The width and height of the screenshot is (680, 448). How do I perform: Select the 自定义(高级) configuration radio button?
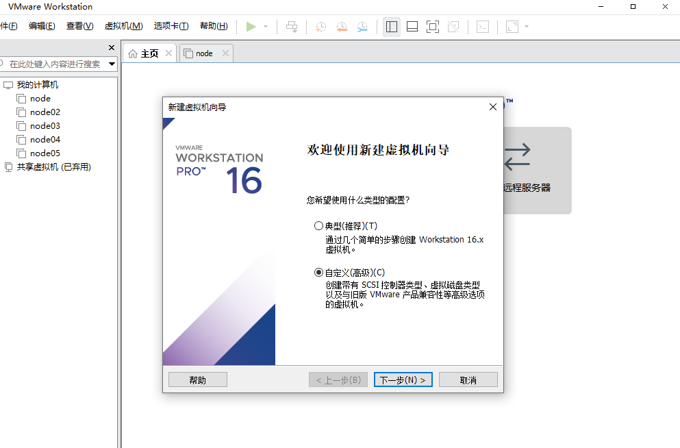(318, 272)
